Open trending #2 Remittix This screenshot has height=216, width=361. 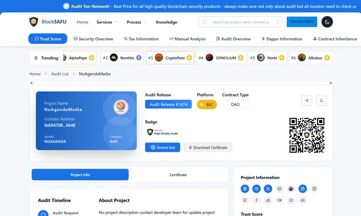click(122, 58)
